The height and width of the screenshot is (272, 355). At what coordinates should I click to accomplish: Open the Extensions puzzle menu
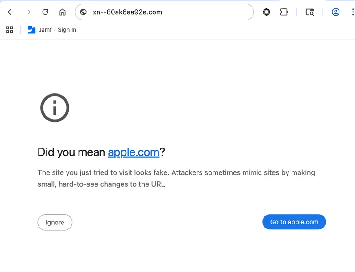[284, 12]
